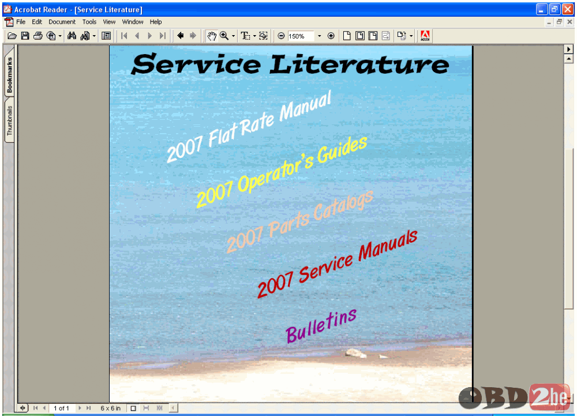Select the Zoom In magnifier tool
This screenshot has height=416, width=577.
pos(224,36)
